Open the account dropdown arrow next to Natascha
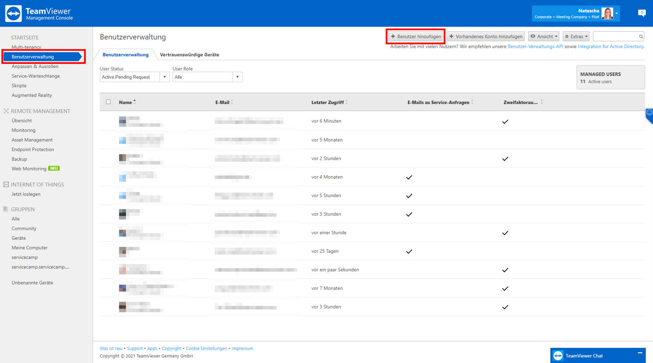 point(617,14)
